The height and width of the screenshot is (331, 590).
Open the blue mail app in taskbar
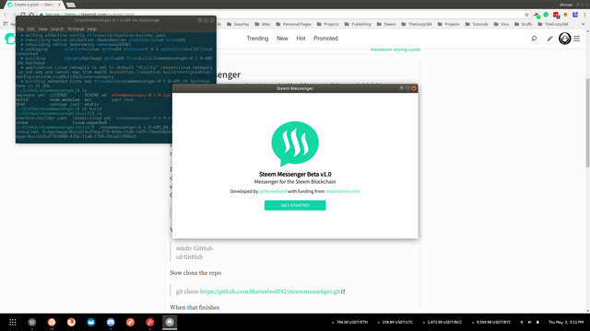(91, 322)
